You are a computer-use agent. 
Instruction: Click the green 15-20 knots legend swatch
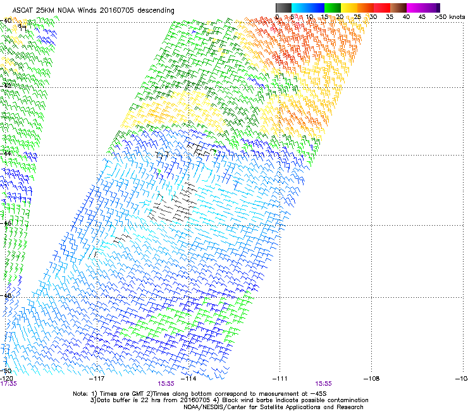(333, 8)
